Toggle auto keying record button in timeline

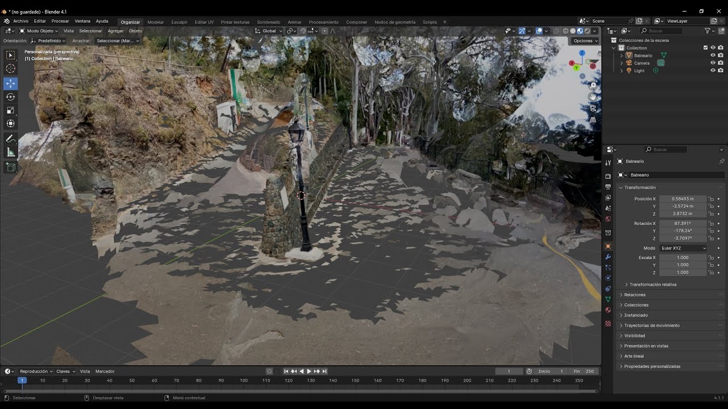[x=270, y=372]
